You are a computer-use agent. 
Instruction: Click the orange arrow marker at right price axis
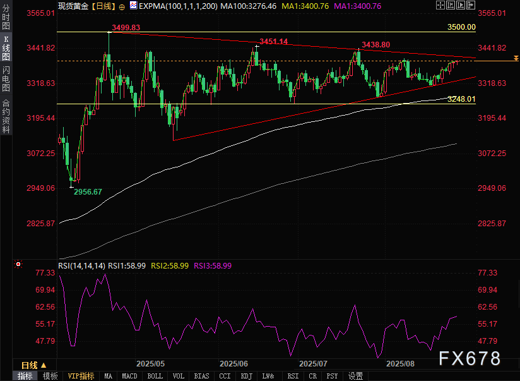tap(516, 58)
